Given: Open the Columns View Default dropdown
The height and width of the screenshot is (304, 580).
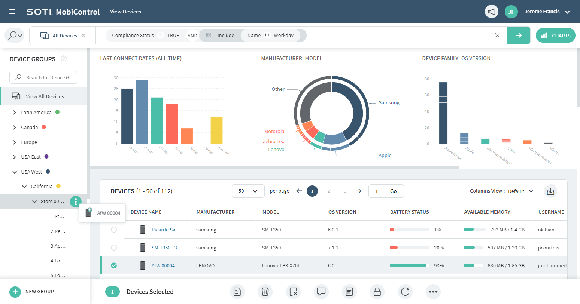Looking at the screenshot, I should point(521,191).
